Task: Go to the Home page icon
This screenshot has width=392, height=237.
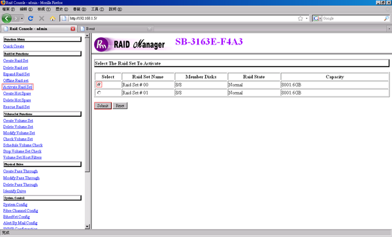Action: tap(52, 18)
